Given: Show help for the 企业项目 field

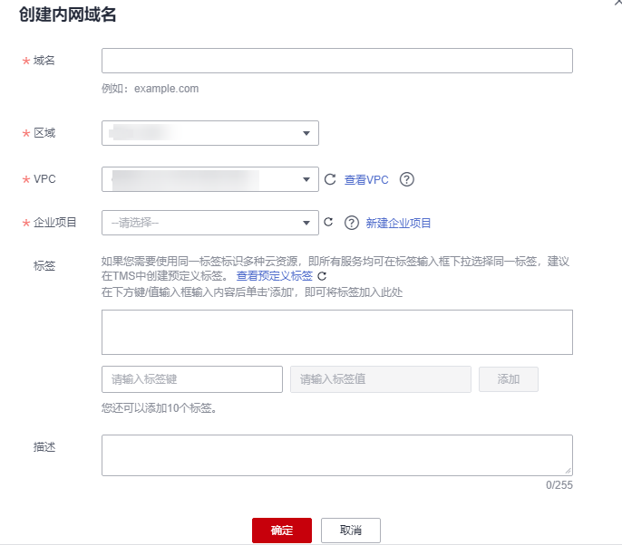Looking at the screenshot, I should [x=352, y=223].
